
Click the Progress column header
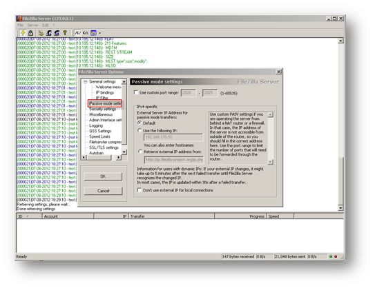pyautogui.click(x=240, y=216)
